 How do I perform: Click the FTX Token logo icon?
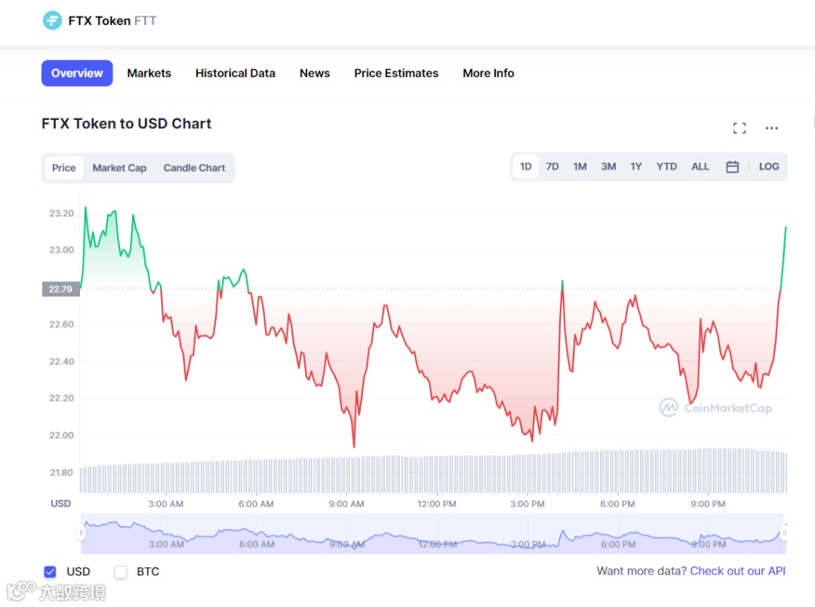(x=52, y=21)
